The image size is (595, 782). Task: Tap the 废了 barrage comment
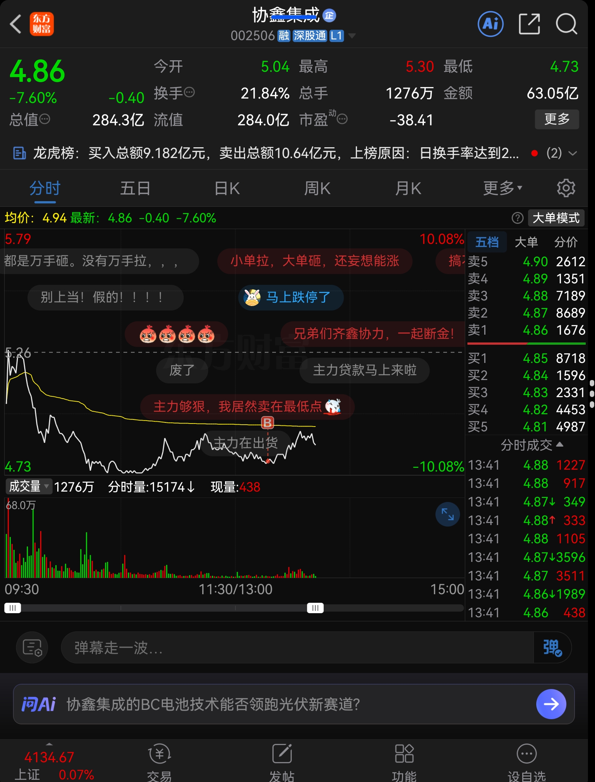pos(182,370)
